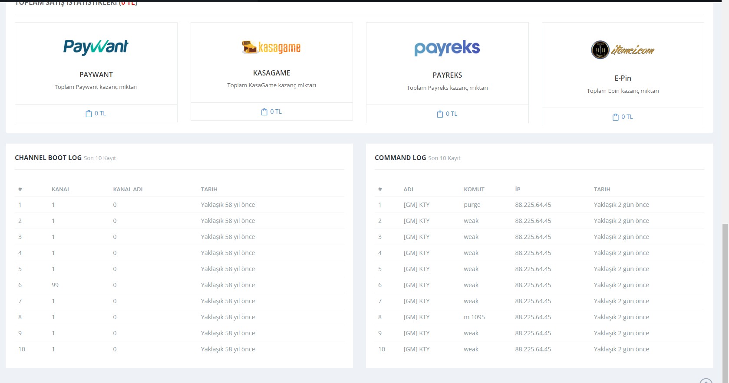729x383 pixels.
Task: Click 'weak' command in row 6
Action: point(471,285)
